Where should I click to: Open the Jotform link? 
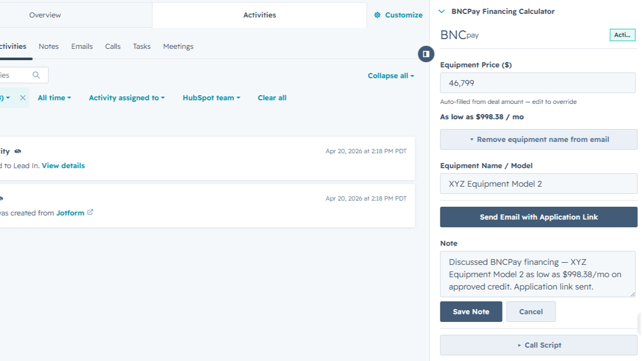[x=70, y=213]
